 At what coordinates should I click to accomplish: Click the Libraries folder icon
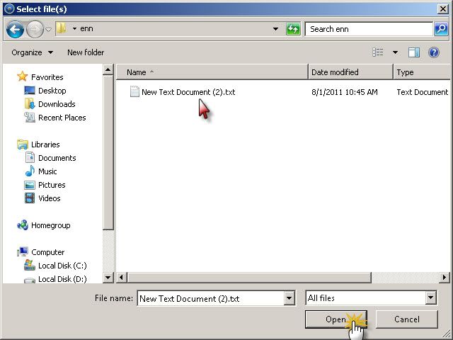pos(22,144)
